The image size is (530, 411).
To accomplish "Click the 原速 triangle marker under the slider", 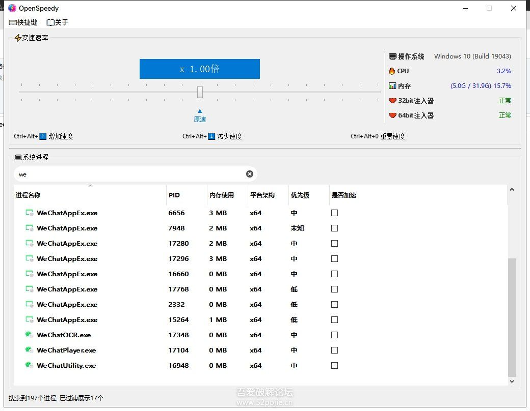I will click(x=200, y=111).
